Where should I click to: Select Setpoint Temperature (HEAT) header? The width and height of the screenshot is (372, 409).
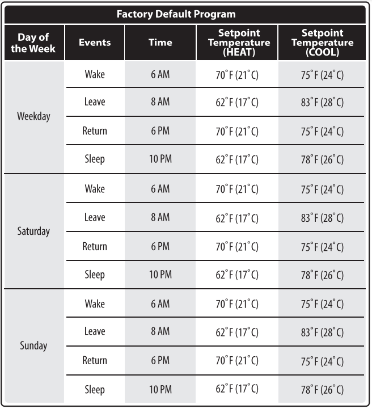(x=239, y=43)
